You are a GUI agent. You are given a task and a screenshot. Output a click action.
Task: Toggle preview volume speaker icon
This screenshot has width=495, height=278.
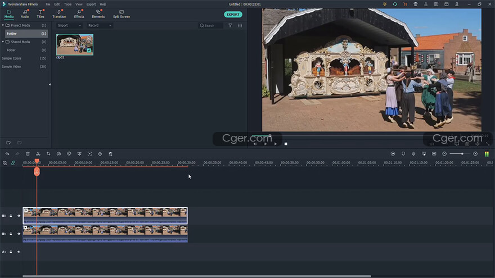(x=478, y=144)
